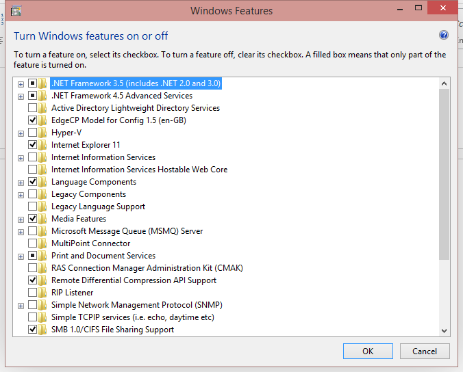
Task: Click OK to apply feature changes
Action: 368,351
